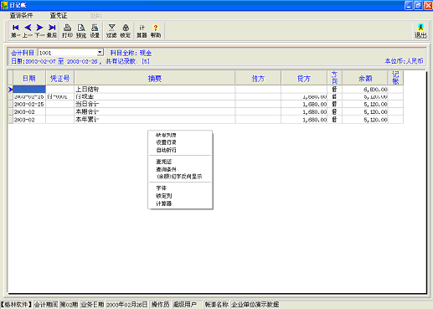Select the 本期合计 summary cell
This screenshot has height=309, width=433.
pyautogui.click(x=155, y=111)
